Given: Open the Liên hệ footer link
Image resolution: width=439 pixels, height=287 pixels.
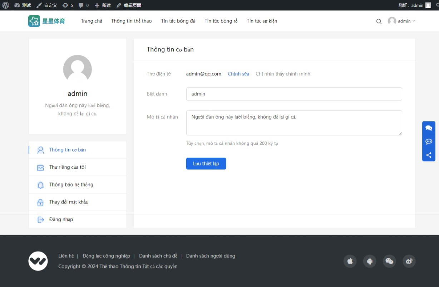Looking at the screenshot, I should pos(66,256).
